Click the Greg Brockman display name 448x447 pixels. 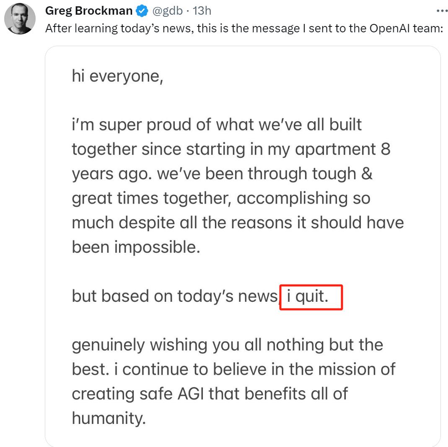pos(89,11)
